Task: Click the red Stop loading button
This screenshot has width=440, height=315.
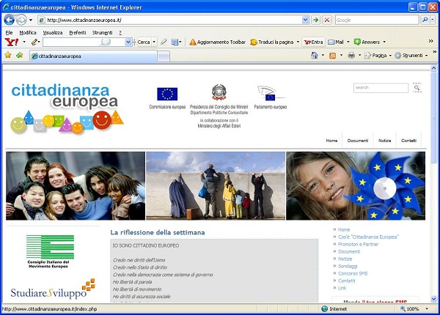Action: (327, 20)
